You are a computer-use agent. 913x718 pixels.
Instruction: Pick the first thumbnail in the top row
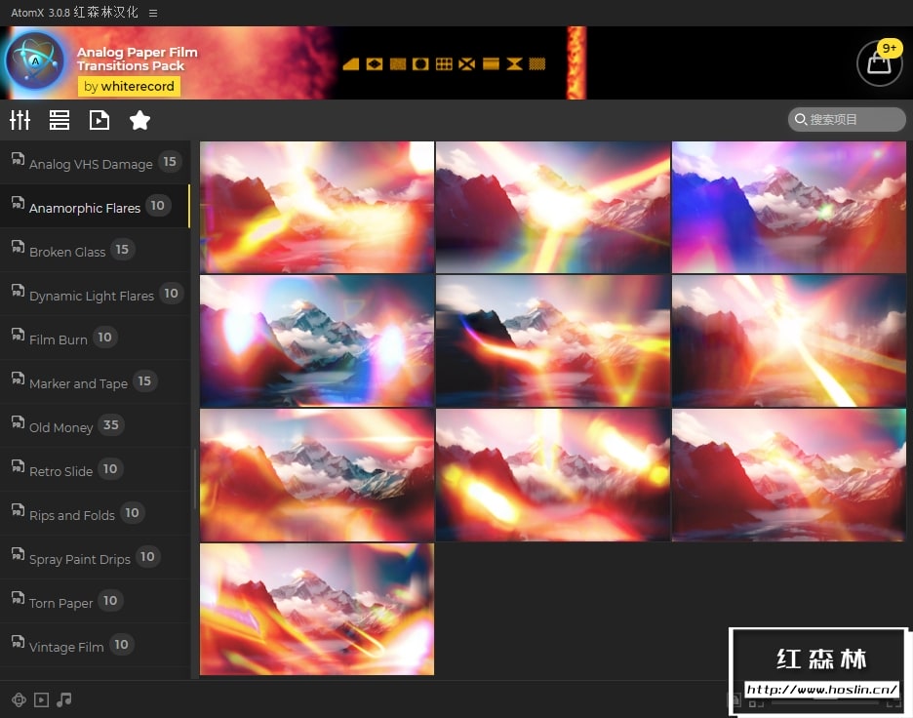317,208
